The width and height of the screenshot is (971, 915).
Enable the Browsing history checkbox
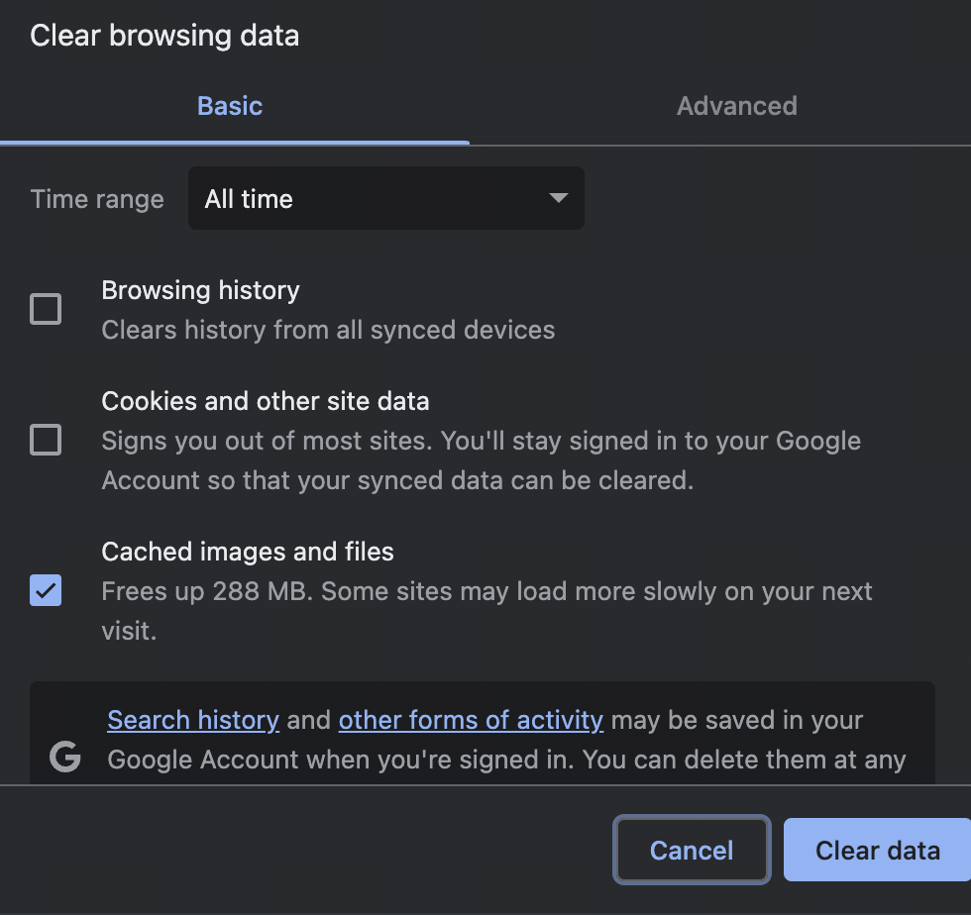pyautogui.click(x=46, y=309)
